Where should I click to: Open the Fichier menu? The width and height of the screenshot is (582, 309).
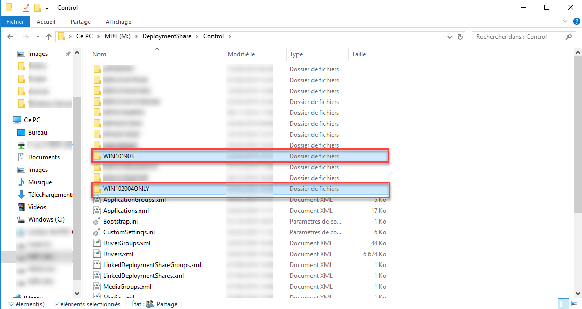tap(15, 21)
